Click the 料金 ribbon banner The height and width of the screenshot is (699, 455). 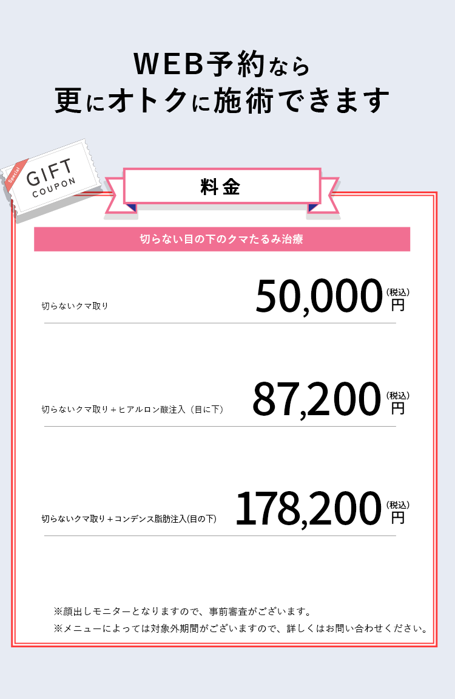click(x=222, y=187)
